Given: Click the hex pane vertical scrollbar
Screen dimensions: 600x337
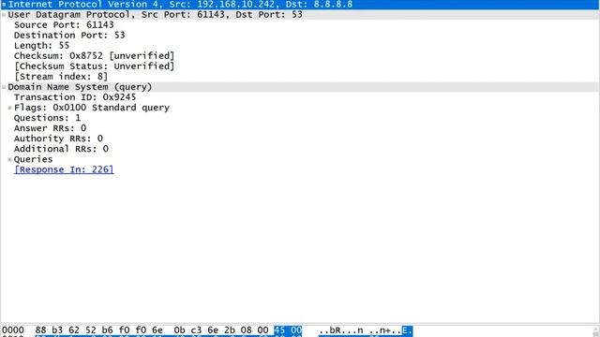Looking at the screenshot, I should tap(596, 330).
